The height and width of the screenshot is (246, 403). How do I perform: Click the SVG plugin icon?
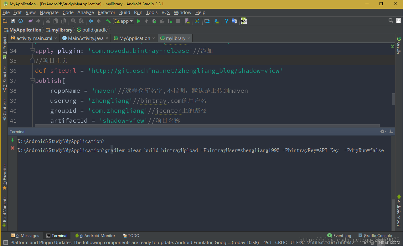tap(244, 21)
